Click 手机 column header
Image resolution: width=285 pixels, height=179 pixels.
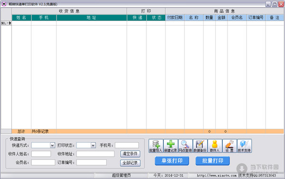[x=44, y=18]
